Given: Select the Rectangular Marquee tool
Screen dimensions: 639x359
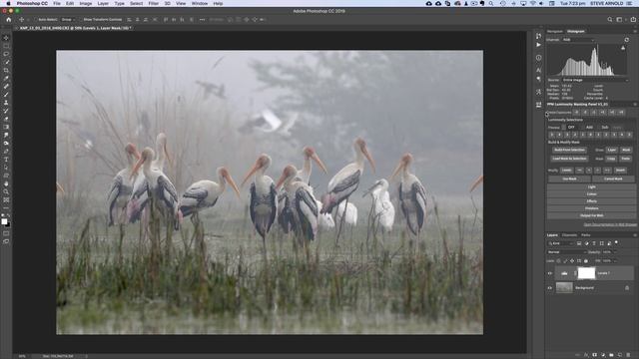Looking at the screenshot, I should pos(6,46).
